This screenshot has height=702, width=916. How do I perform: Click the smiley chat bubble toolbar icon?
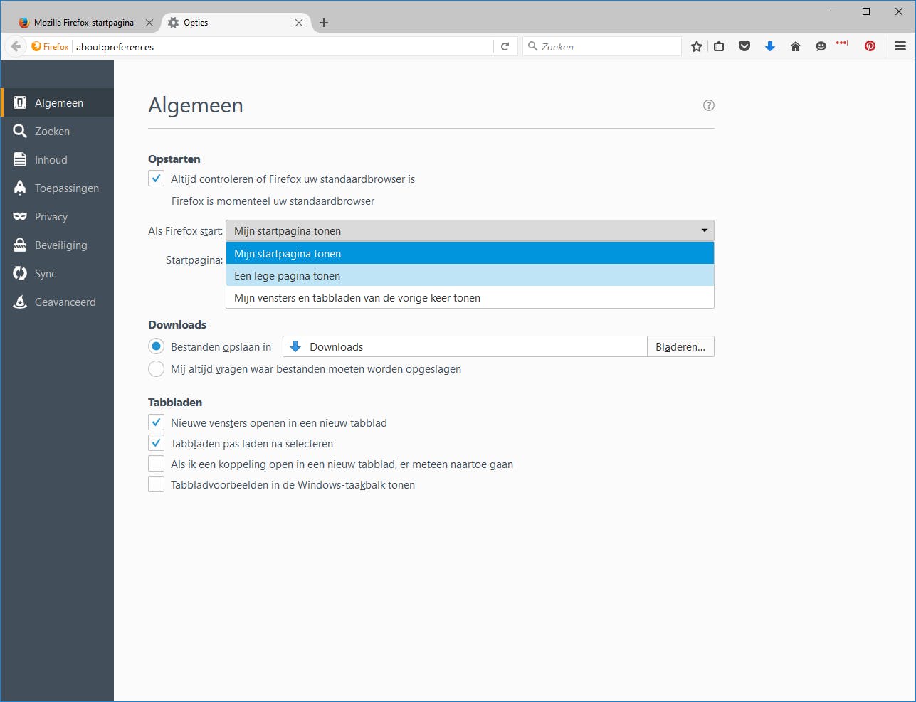click(x=821, y=47)
